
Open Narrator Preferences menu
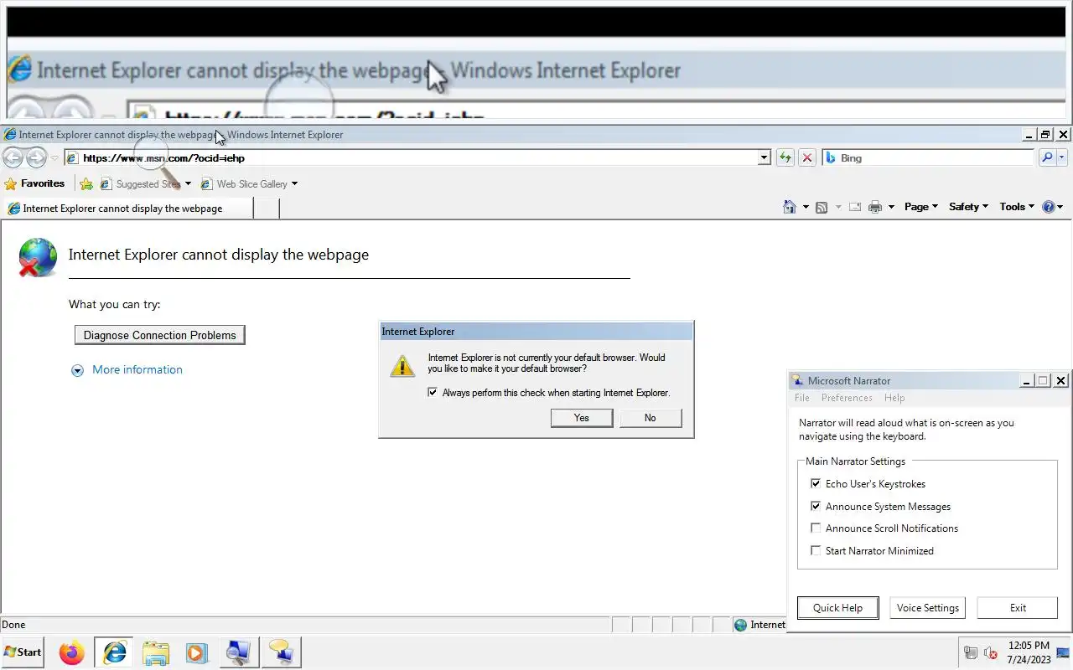[847, 398]
